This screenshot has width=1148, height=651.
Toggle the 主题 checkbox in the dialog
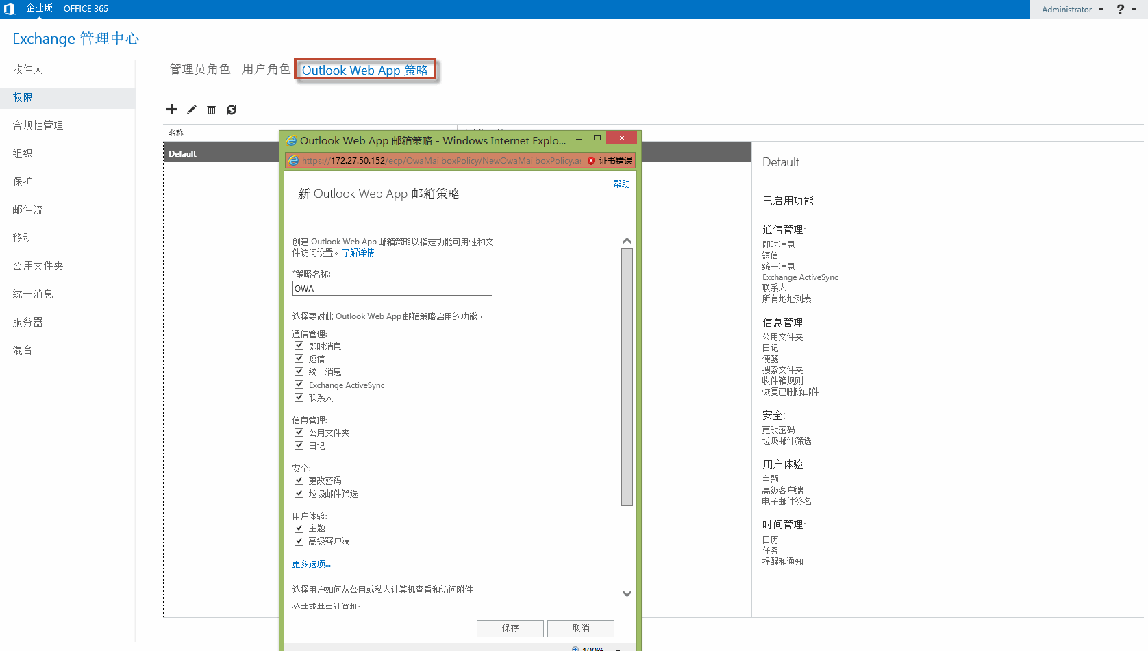point(299,528)
